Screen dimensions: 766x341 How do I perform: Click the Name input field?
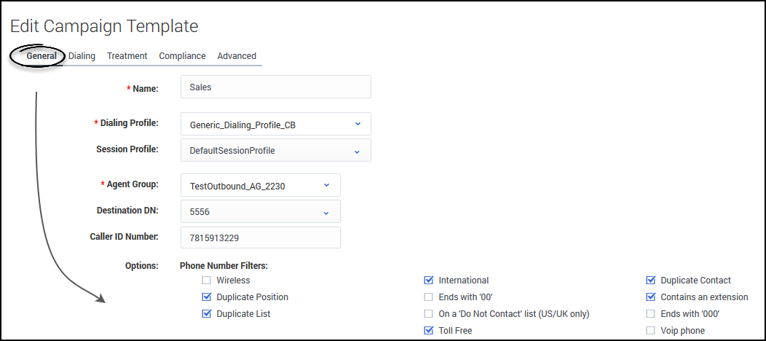(x=276, y=87)
